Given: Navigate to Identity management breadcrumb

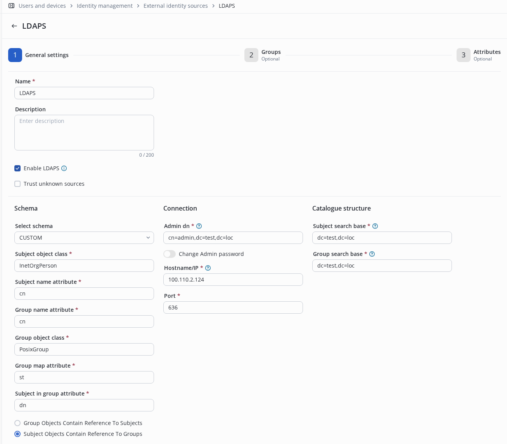Looking at the screenshot, I should click(104, 6).
